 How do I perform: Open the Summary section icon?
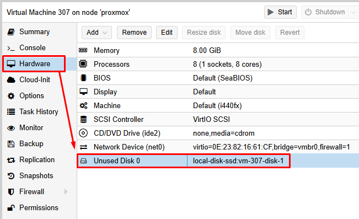(x=11, y=32)
